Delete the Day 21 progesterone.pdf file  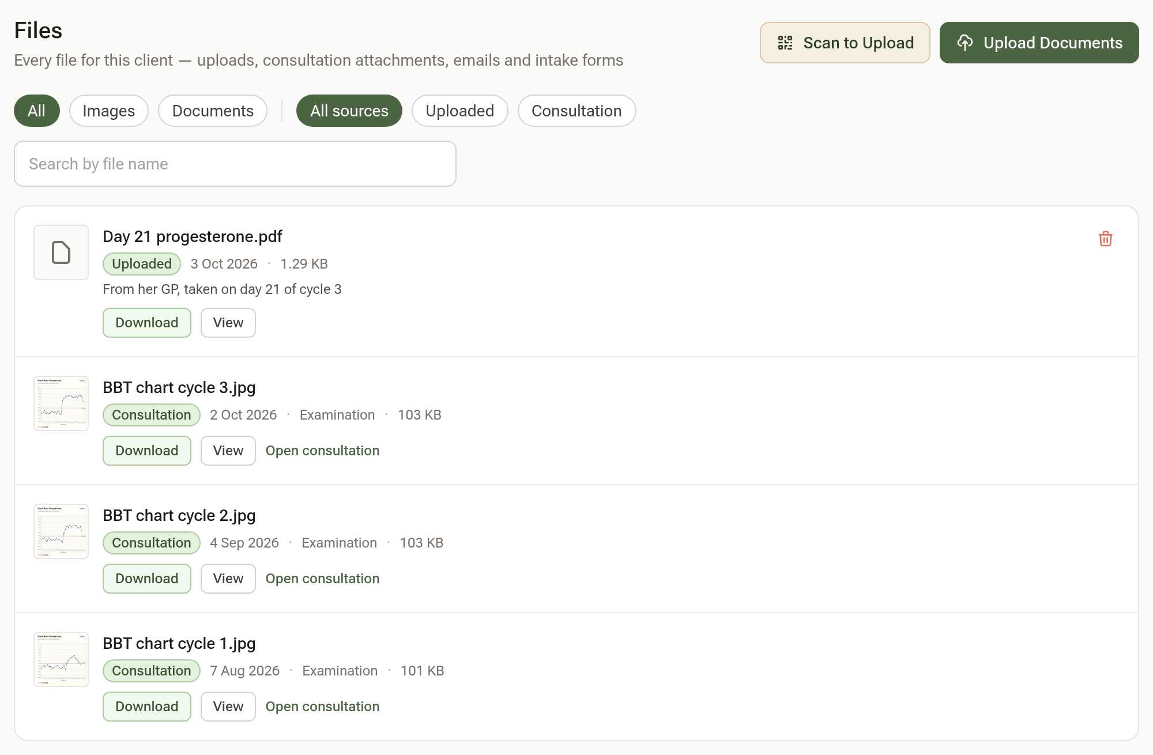[1105, 239]
